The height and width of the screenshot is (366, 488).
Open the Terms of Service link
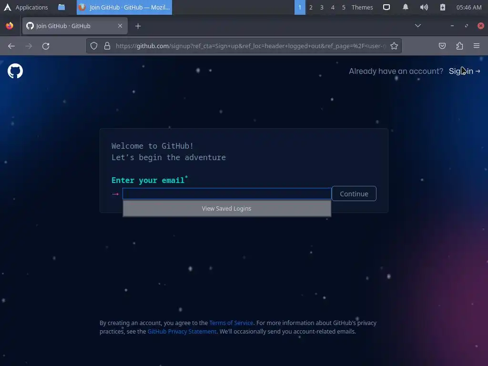[231, 323]
